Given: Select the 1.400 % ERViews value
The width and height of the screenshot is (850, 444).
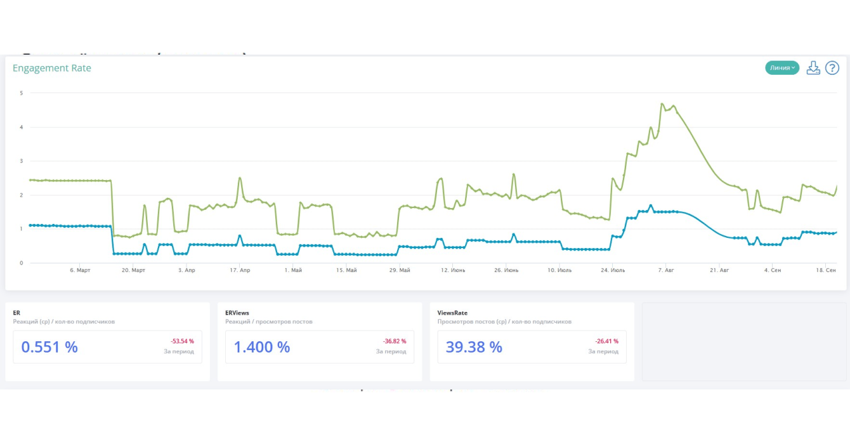Looking at the screenshot, I should (x=262, y=347).
